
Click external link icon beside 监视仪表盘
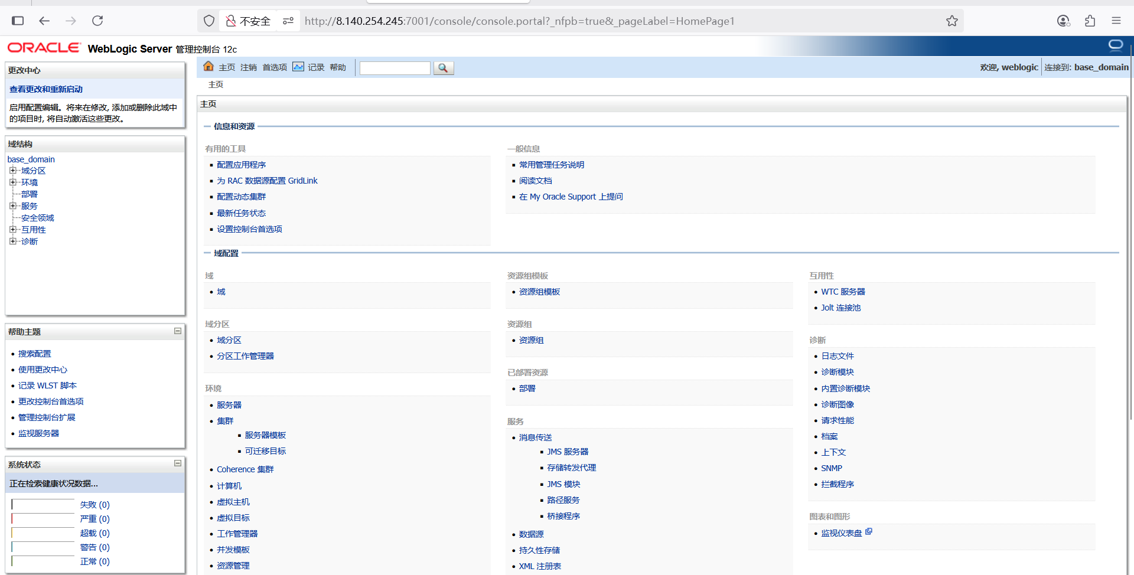pos(869,531)
